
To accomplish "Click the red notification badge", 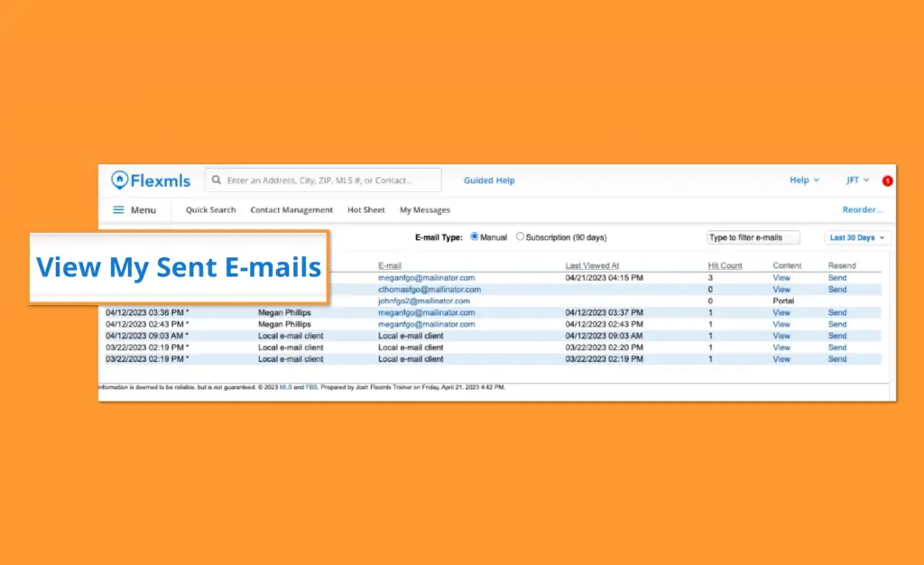I will (x=887, y=181).
